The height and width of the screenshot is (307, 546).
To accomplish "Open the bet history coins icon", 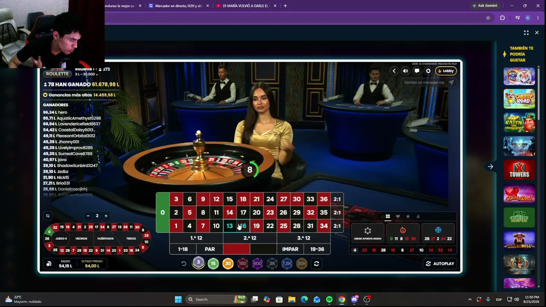I will tap(49, 264).
